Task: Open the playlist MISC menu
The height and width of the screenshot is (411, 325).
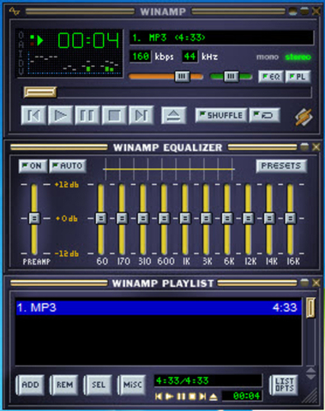Action: coord(132,384)
